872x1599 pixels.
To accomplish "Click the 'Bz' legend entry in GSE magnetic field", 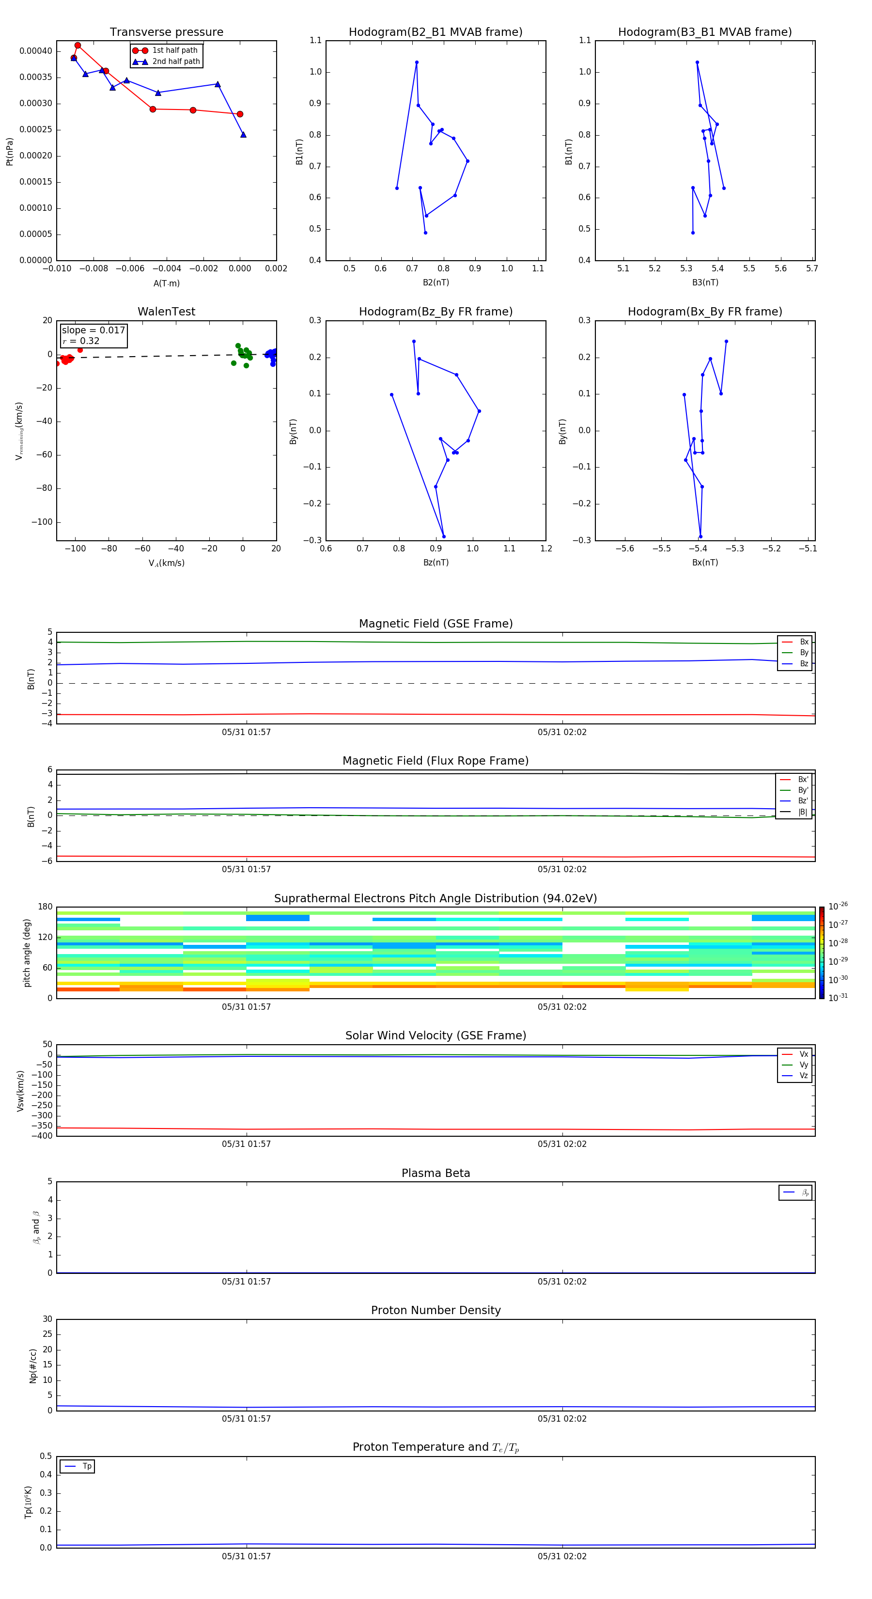I will (795, 663).
